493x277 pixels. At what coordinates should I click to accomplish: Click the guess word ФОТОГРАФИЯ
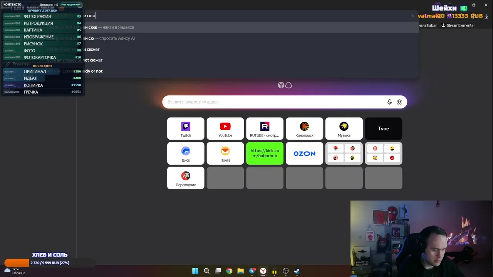[37, 17]
